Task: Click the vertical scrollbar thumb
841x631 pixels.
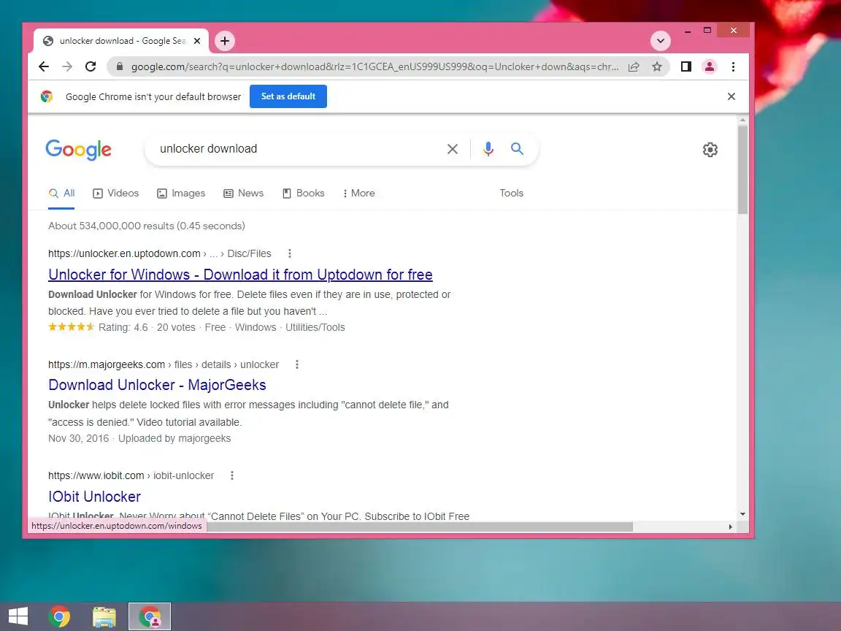Action: [742, 170]
